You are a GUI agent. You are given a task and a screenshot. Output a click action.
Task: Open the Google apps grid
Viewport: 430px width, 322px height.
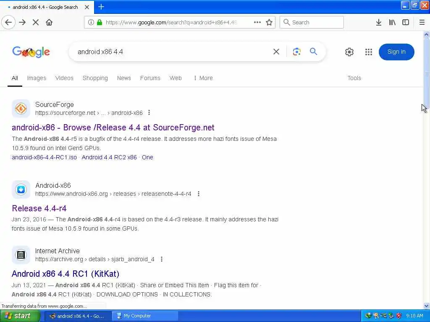[369, 52]
